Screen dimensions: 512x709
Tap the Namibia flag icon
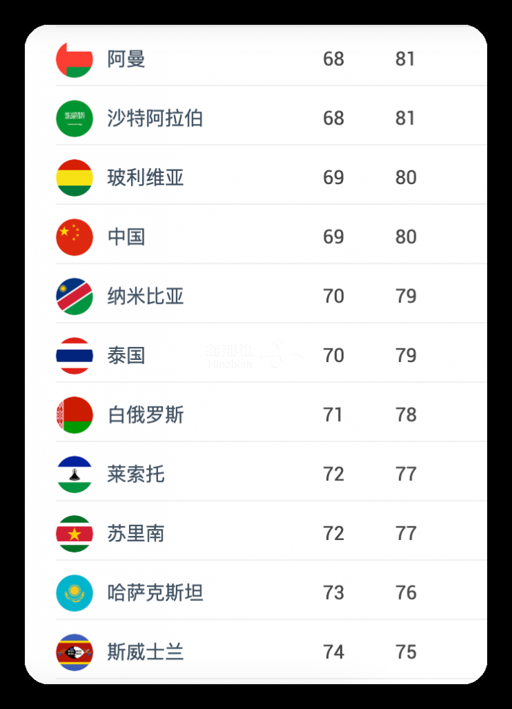pos(74,296)
